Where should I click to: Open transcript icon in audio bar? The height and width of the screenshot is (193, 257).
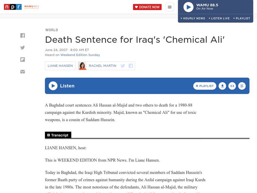pyautogui.click(x=242, y=86)
